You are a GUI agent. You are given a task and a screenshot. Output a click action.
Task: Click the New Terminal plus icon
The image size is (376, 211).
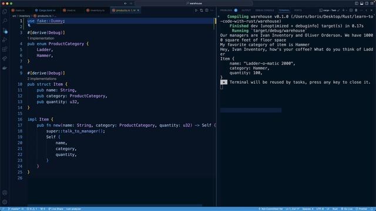pyautogui.click(x=343, y=11)
